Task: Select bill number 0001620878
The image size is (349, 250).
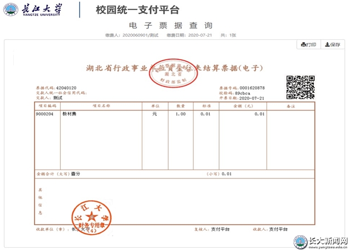Action: 252,88
